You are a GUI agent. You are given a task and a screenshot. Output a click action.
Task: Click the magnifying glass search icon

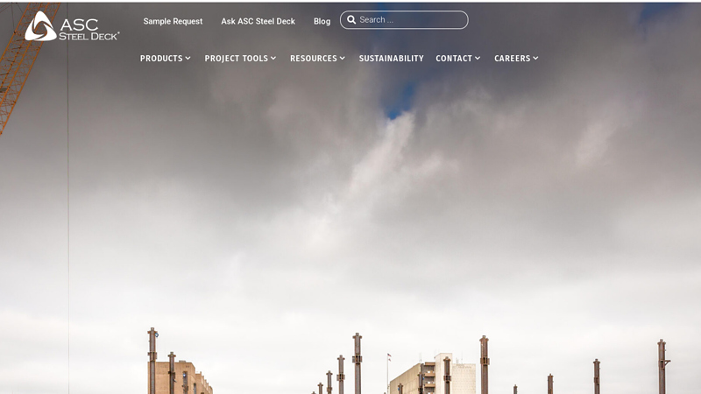[x=351, y=20]
